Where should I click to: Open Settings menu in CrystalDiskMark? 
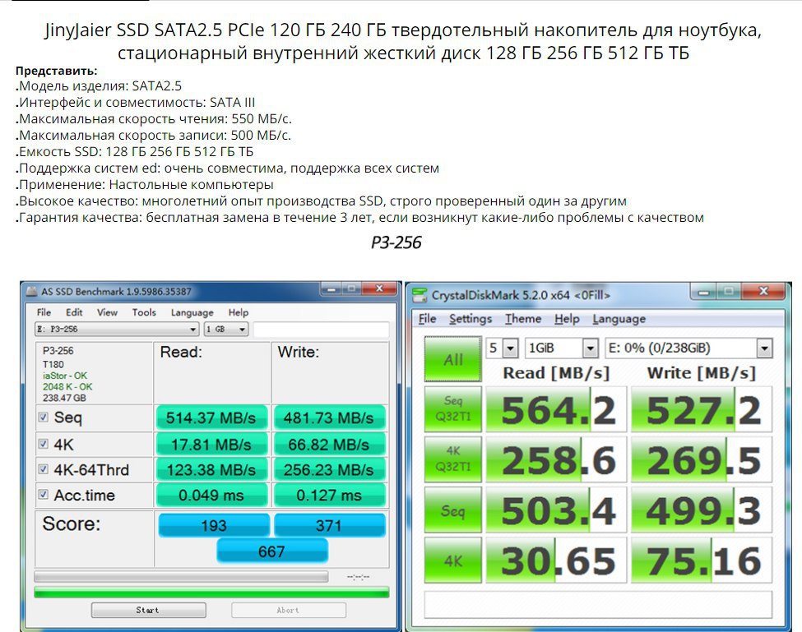(470, 319)
